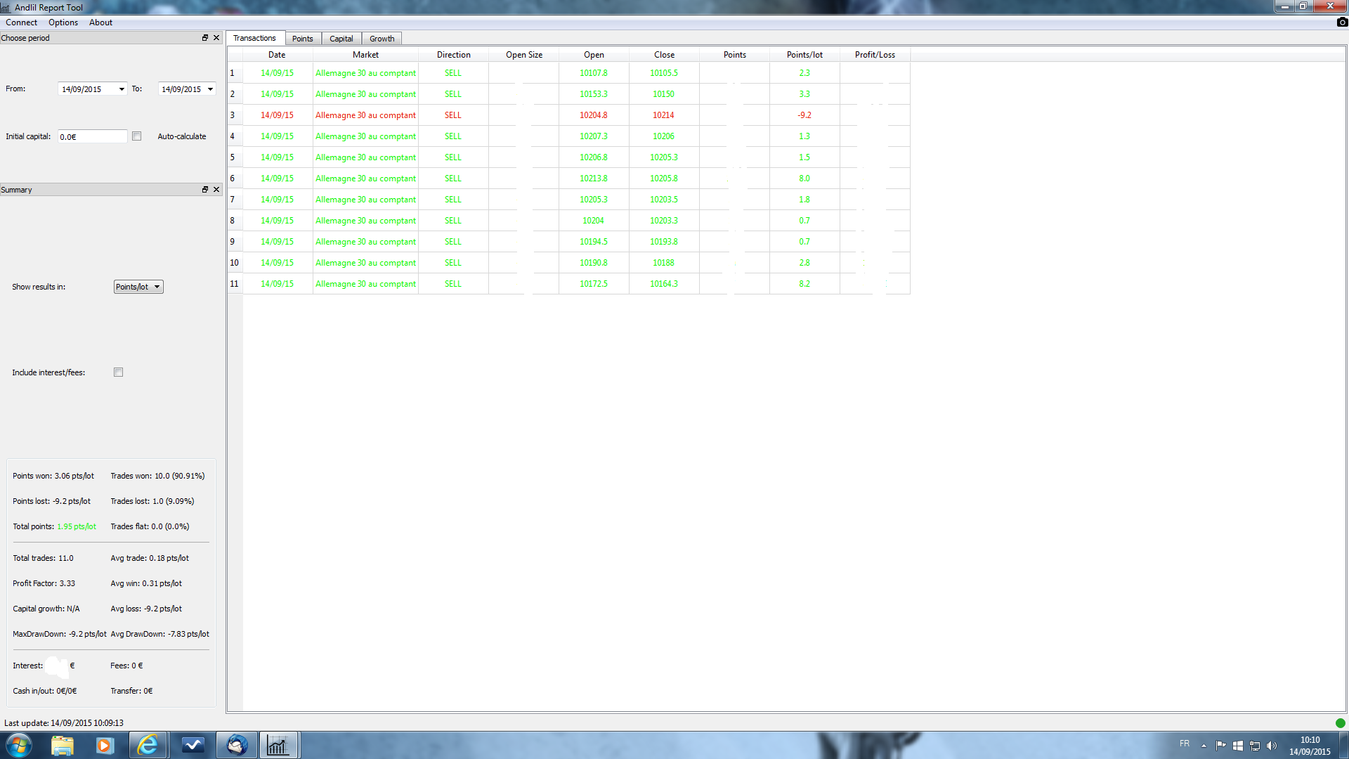1349x759 pixels.
Task: Open Windows Explorer folder in taskbar
Action: [62, 745]
